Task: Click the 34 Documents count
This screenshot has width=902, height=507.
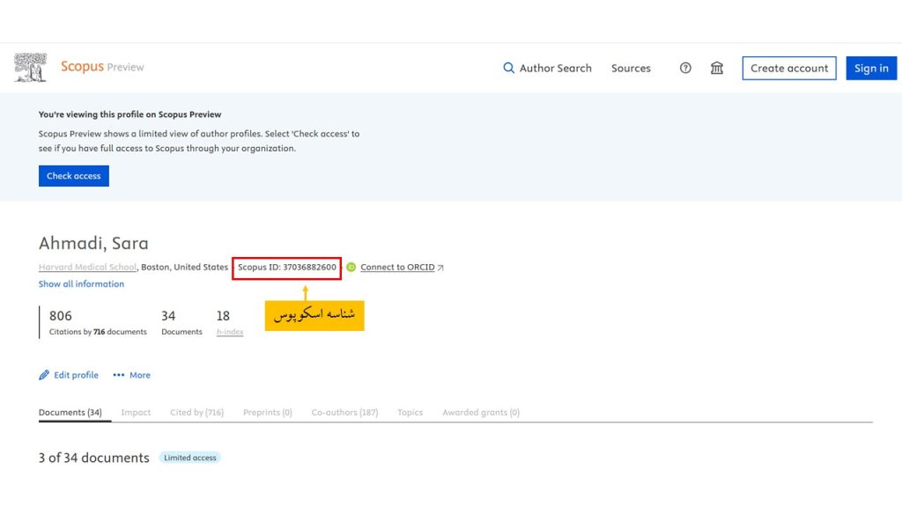Action: (x=168, y=316)
